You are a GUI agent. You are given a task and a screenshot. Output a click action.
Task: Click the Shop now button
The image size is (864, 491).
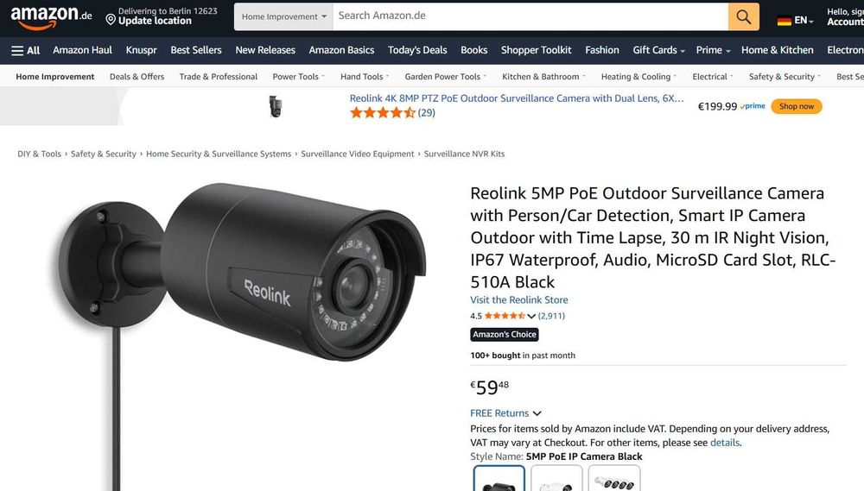point(797,106)
